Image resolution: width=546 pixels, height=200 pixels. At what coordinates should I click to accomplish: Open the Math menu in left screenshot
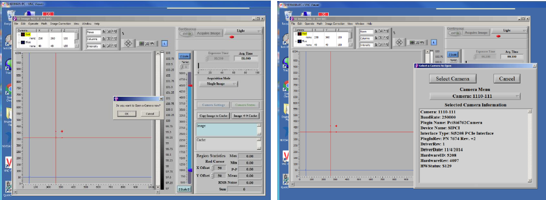pos(44,24)
